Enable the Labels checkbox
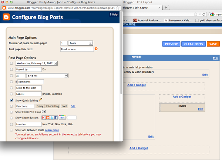The width and height of the screenshot is (222, 162). click(x=11, y=94)
